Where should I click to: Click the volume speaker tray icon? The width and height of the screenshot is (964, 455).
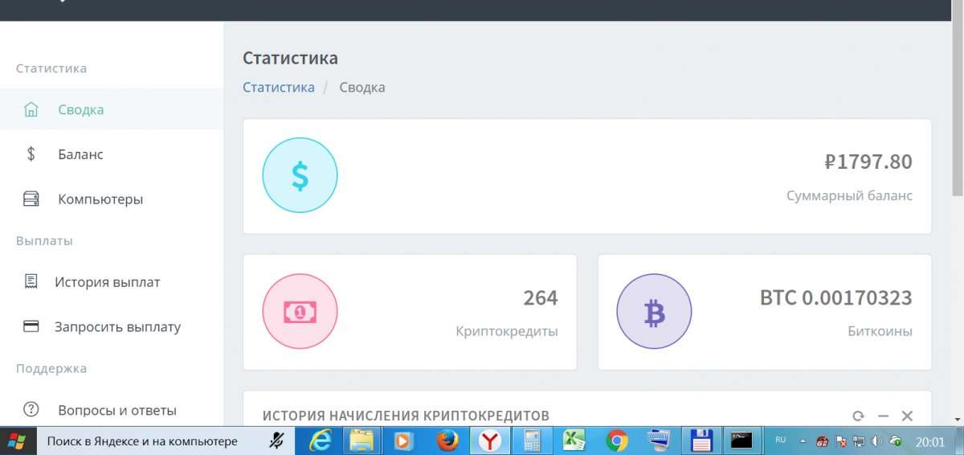[876, 441]
